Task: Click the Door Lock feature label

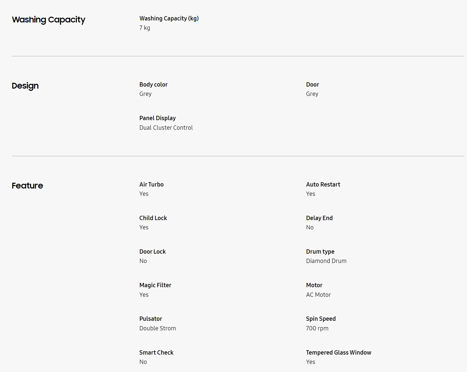Action: 152,252
